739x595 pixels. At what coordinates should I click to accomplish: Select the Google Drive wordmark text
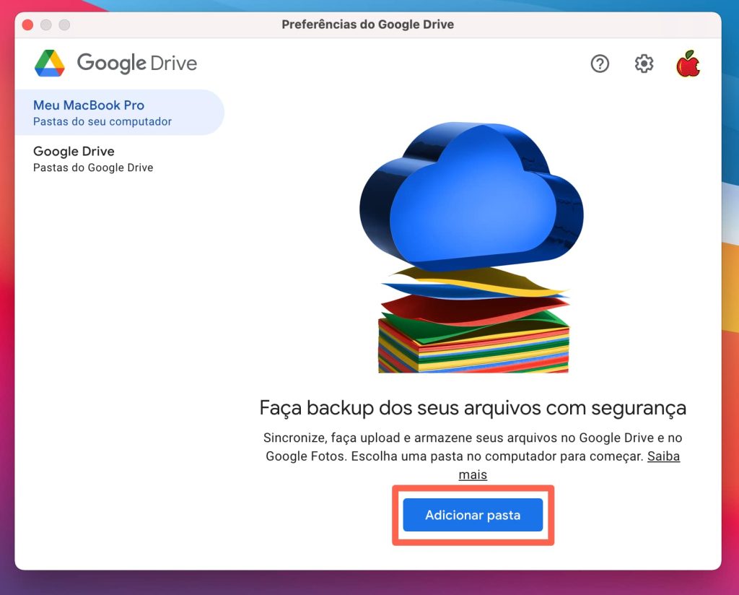click(137, 63)
